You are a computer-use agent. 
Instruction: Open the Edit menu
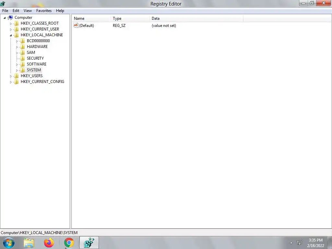[x=16, y=11]
